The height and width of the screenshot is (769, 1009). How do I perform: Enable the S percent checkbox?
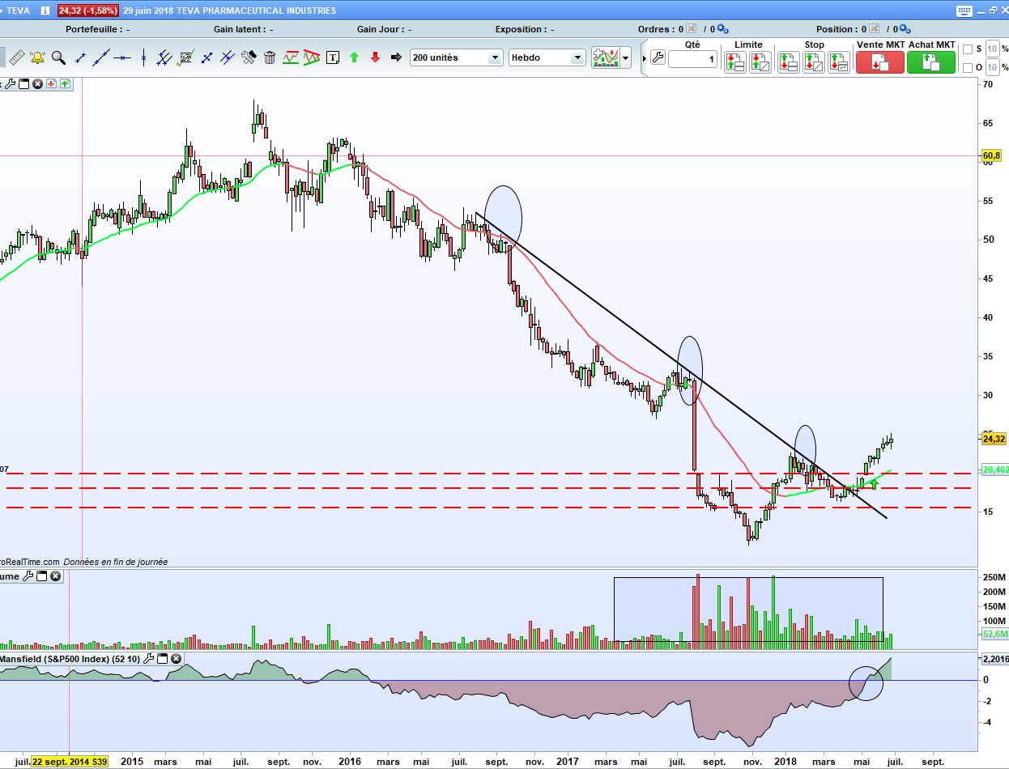[967, 49]
